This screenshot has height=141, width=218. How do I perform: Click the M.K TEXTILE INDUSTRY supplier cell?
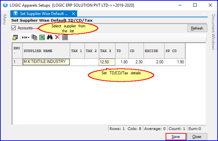pyautogui.click(x=46, y=62)
